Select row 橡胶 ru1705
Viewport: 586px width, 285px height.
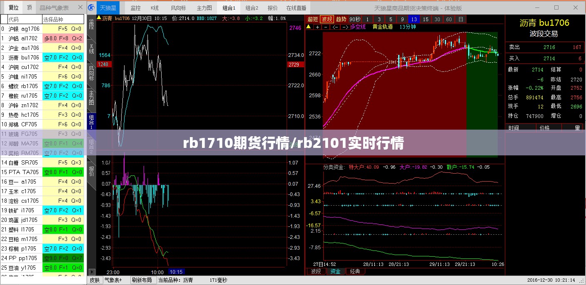pos(42,96)
